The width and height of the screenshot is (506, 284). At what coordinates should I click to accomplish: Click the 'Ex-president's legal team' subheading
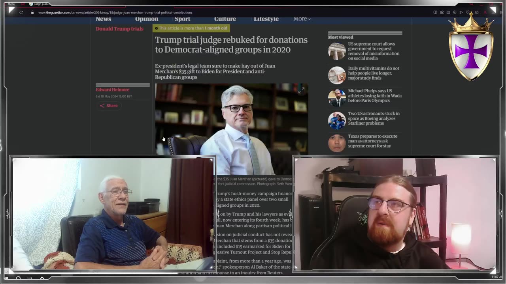215,71
